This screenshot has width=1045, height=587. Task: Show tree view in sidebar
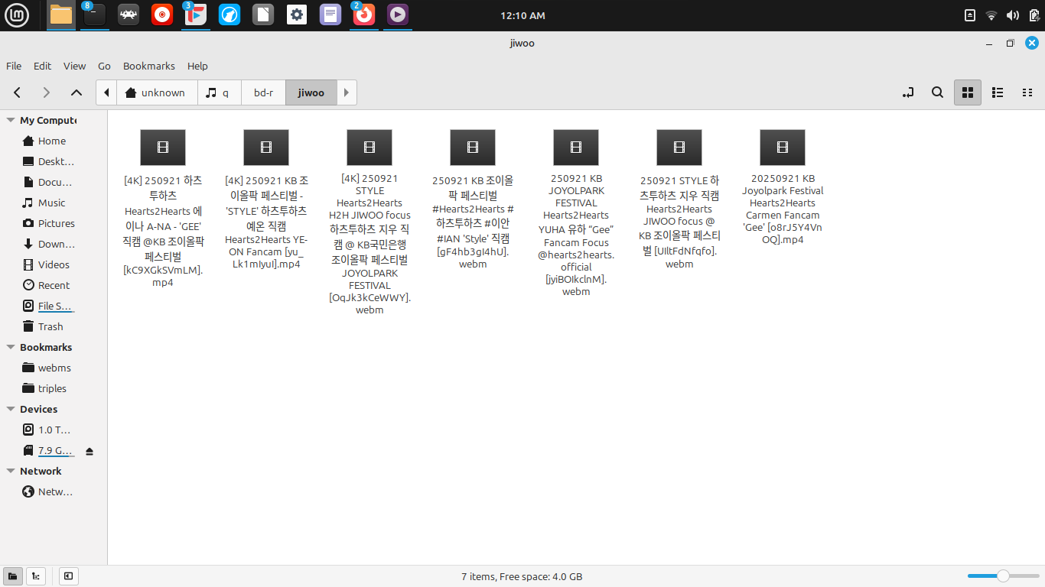[35, 576]
